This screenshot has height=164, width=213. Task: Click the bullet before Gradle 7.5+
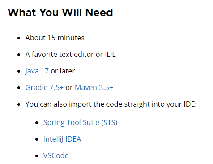coord(19,88)
